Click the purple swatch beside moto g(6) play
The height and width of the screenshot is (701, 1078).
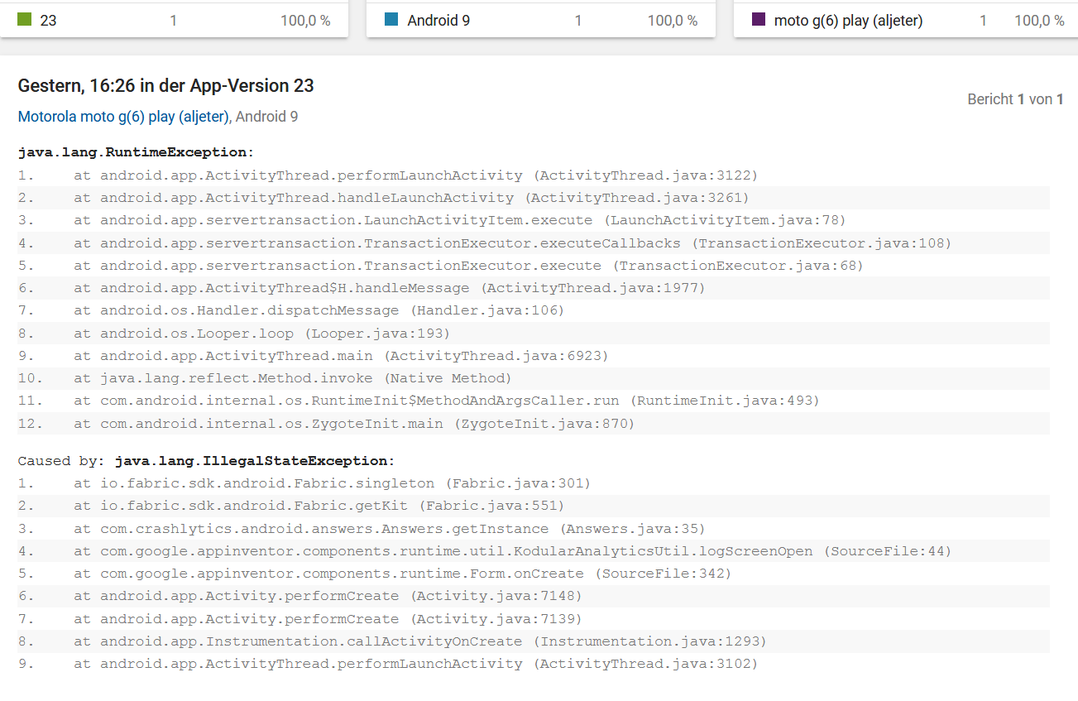tap(758, 19)
